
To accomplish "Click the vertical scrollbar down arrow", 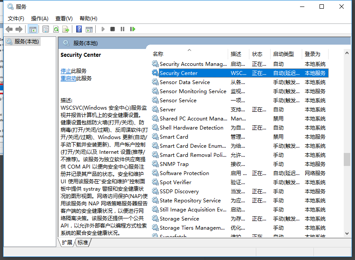I will (347, 234).
